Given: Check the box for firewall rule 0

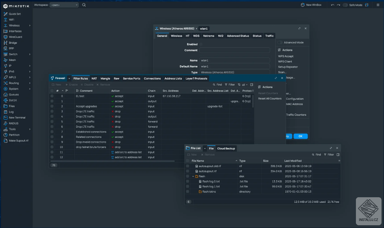Looking at the screenshot, I should (52, 96).
